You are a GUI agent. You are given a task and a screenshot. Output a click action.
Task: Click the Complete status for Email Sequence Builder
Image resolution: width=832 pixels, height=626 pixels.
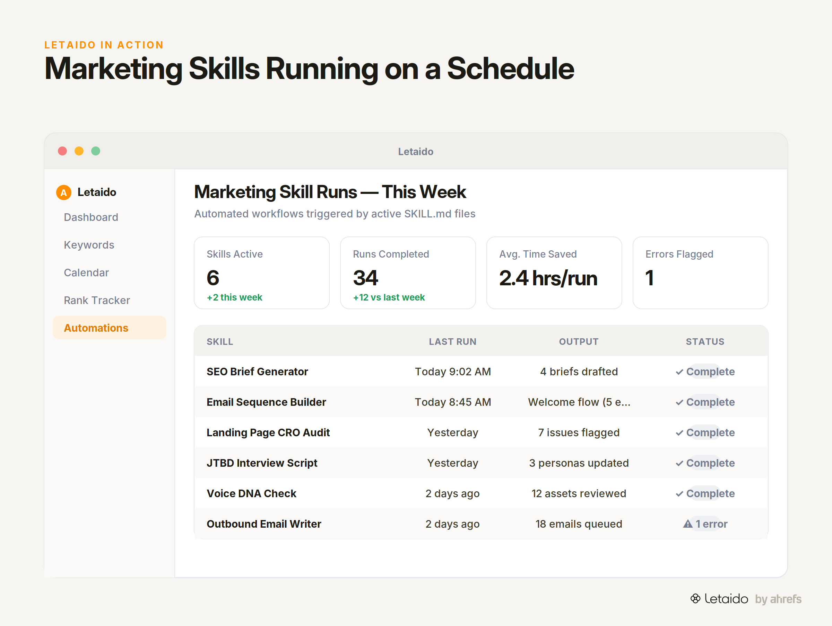705,402
